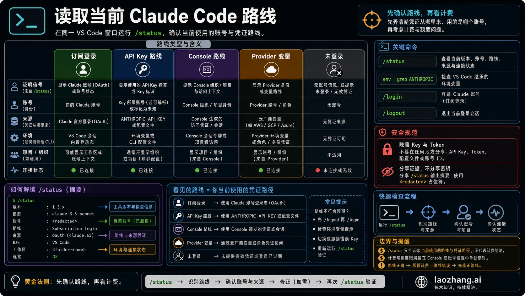Screen dimensions: 525x296
Task: Click the 'ANTHROPIC_API_KEY 或配置文件' table cell
Action: (x=143, y=122)
